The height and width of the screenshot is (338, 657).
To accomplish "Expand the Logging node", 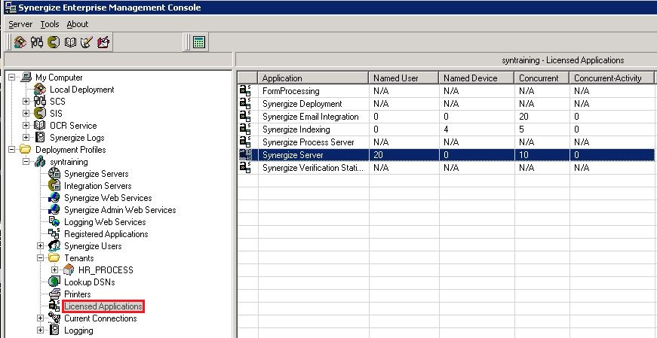I will [40, 330].
